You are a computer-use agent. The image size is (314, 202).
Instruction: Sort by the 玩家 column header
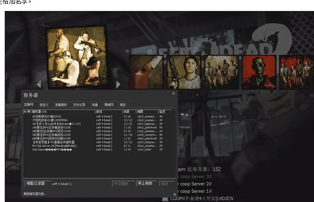[129, 112]
